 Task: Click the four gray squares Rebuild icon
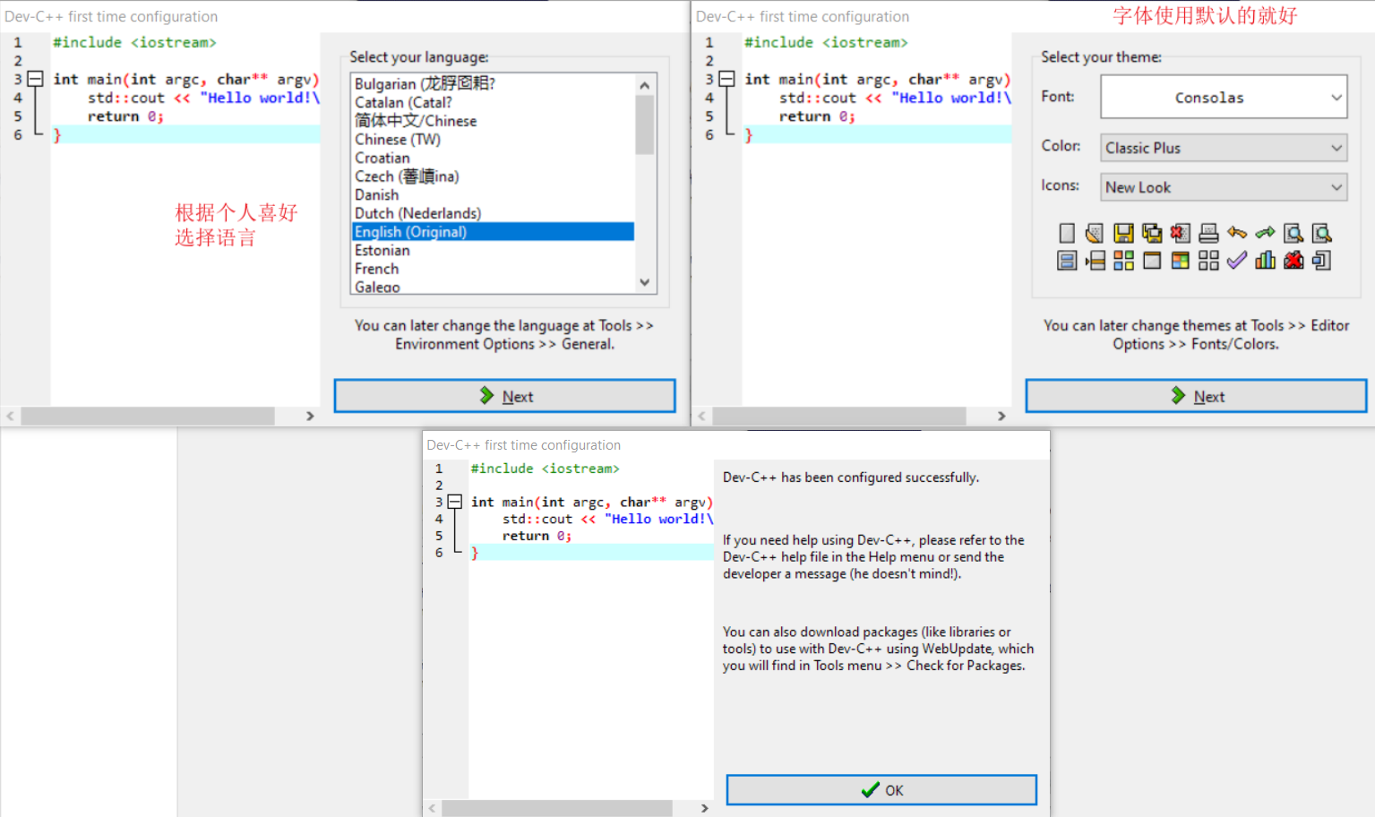coord(1208,261)
